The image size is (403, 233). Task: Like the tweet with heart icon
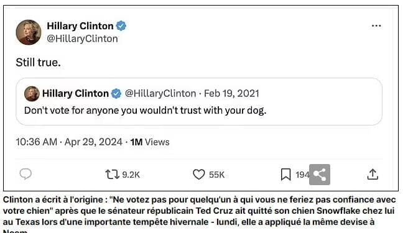pyautogui.click(x=198, y=175)
